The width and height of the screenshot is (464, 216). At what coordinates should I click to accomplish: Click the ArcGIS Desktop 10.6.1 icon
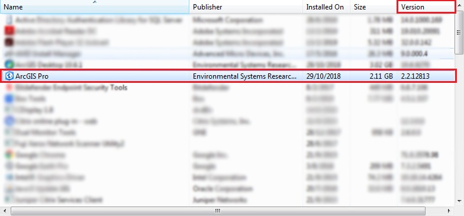pos(9,65)
